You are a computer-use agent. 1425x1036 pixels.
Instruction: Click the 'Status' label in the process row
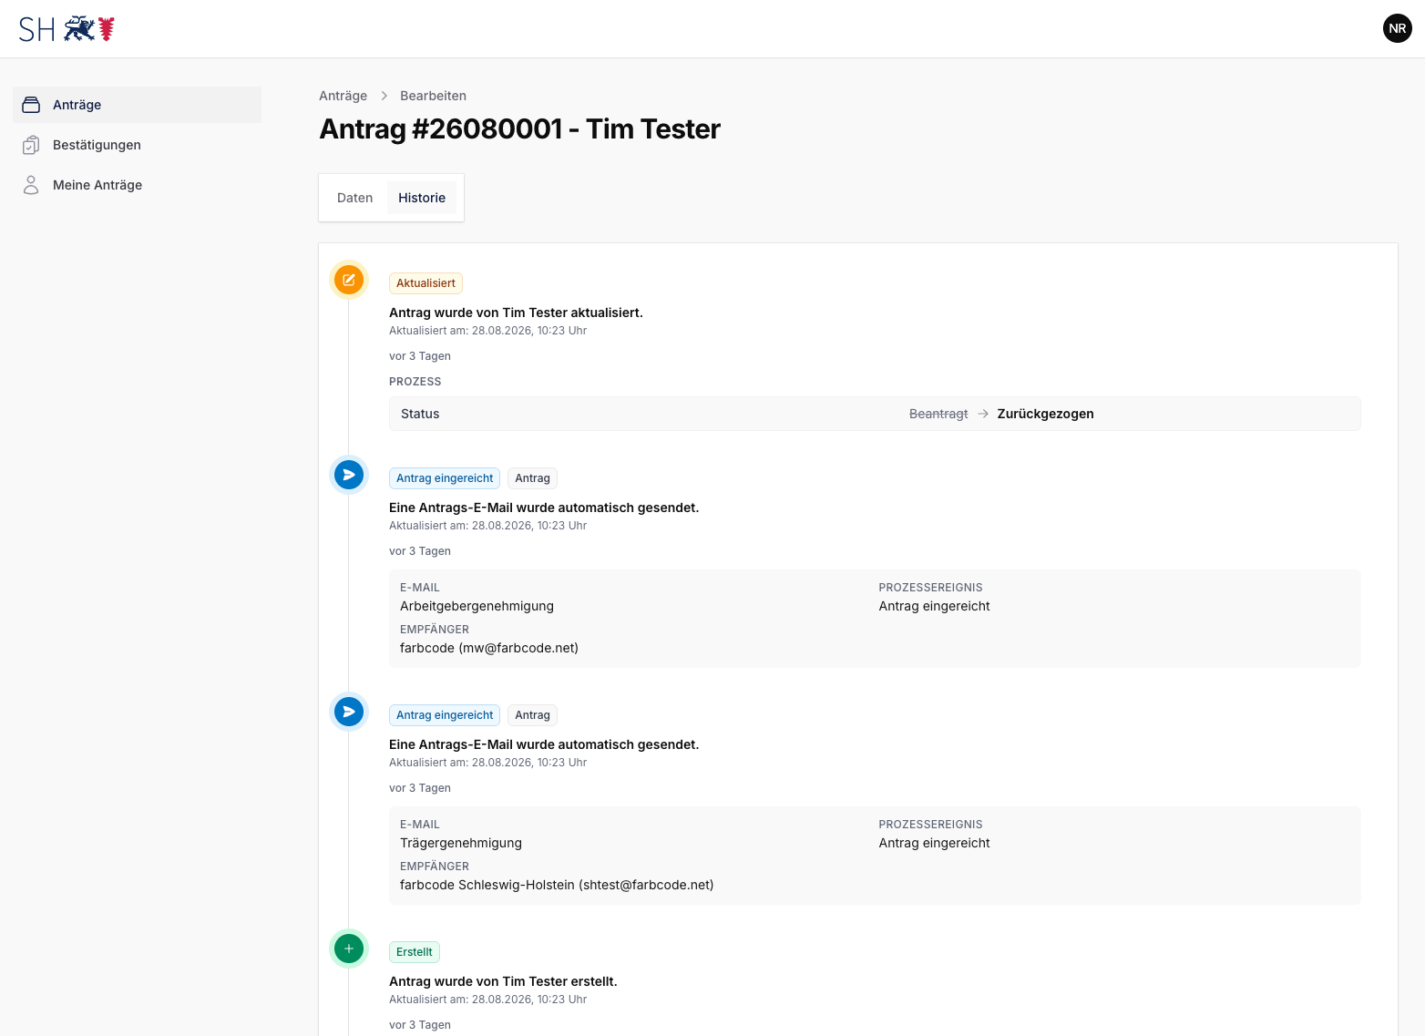(420, 414)
